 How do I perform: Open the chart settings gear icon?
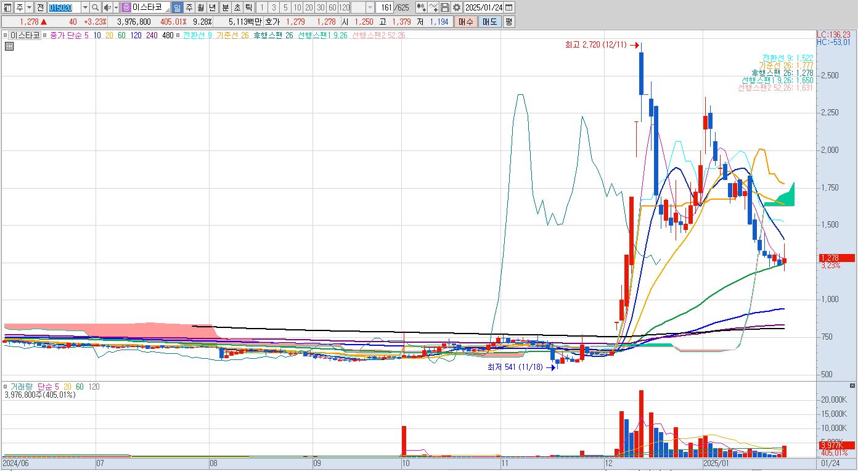pos(456,7)
